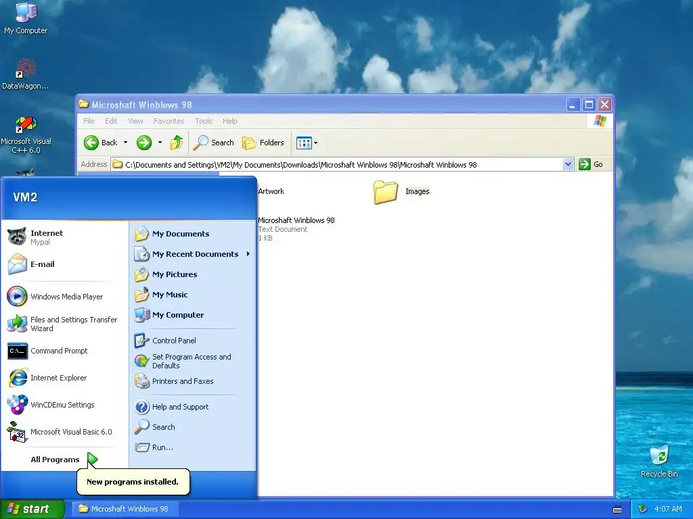Open Help and Support
The width and height of the screenshot is (693, 519).
(193, 406)
